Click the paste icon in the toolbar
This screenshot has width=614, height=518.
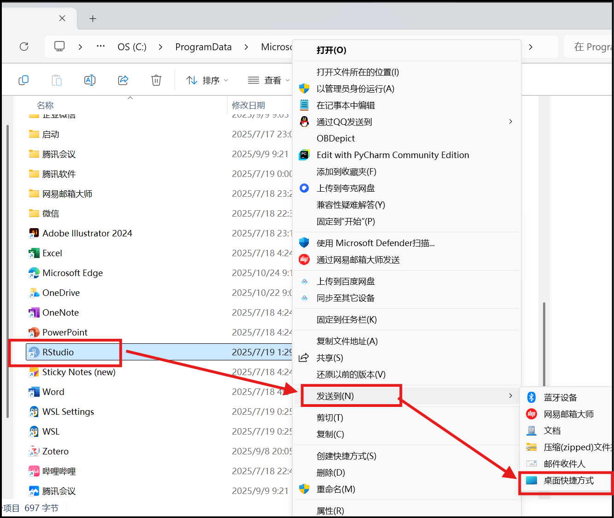tap(57, 80)
